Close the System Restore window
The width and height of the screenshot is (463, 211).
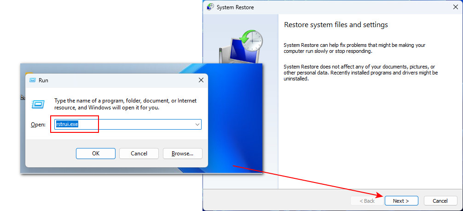455,7
